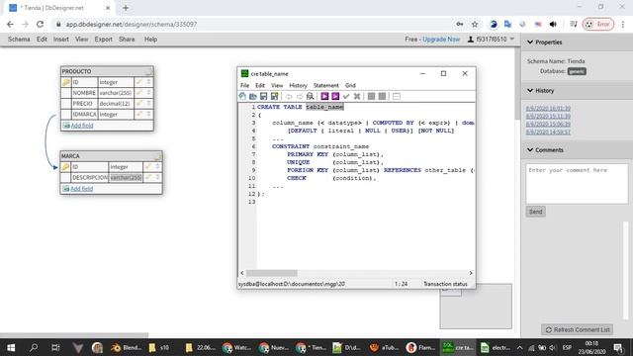The width and height of the screenshot is (633, 356).
Task: Click drag handle on PRODUCTO NOMBRE row
Action: tap(148, 93)
